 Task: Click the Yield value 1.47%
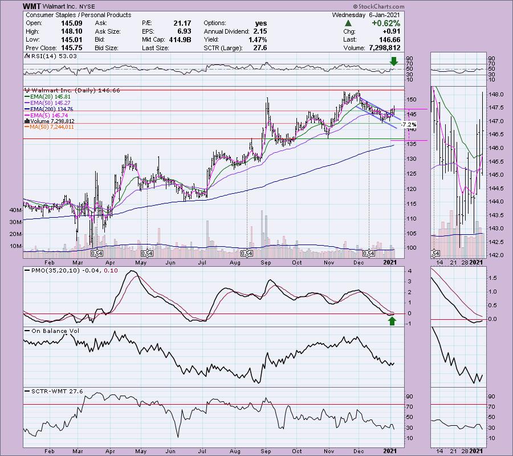[x=258, y=39]
